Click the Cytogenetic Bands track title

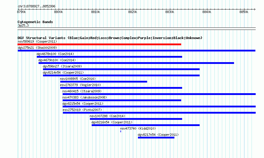35,22
